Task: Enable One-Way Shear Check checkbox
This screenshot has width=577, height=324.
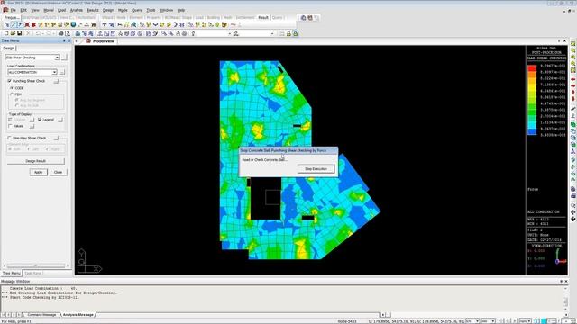Action: (x=10, y=138)
